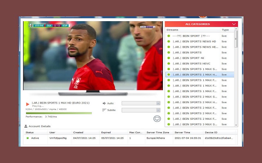Click the stream list scrollbar down arrow

(x=236, y=125)
